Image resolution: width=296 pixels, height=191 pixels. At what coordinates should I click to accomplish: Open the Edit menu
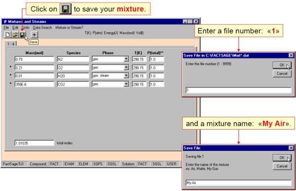coord(15,28)
